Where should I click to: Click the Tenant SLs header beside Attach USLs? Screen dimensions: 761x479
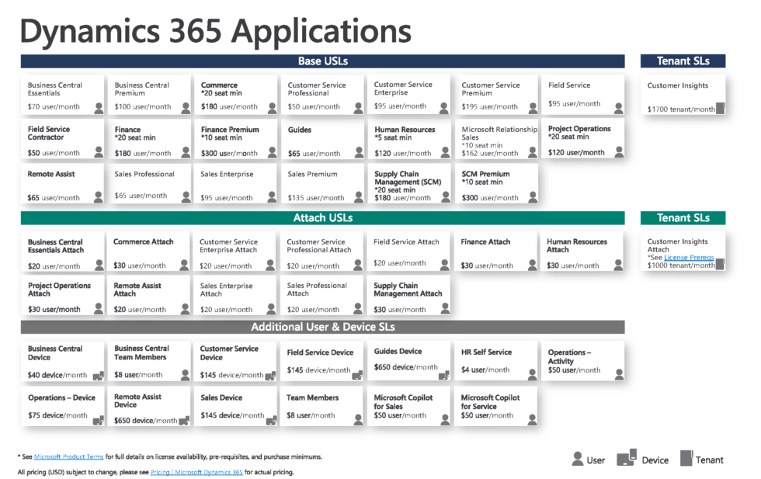(x=683, y=218)
